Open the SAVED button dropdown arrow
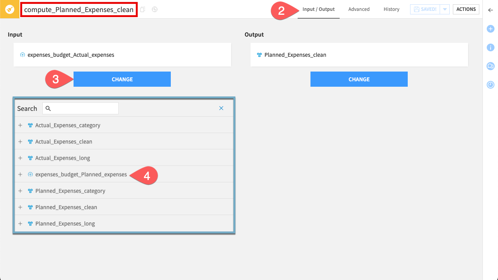 [x=445, y=9]
